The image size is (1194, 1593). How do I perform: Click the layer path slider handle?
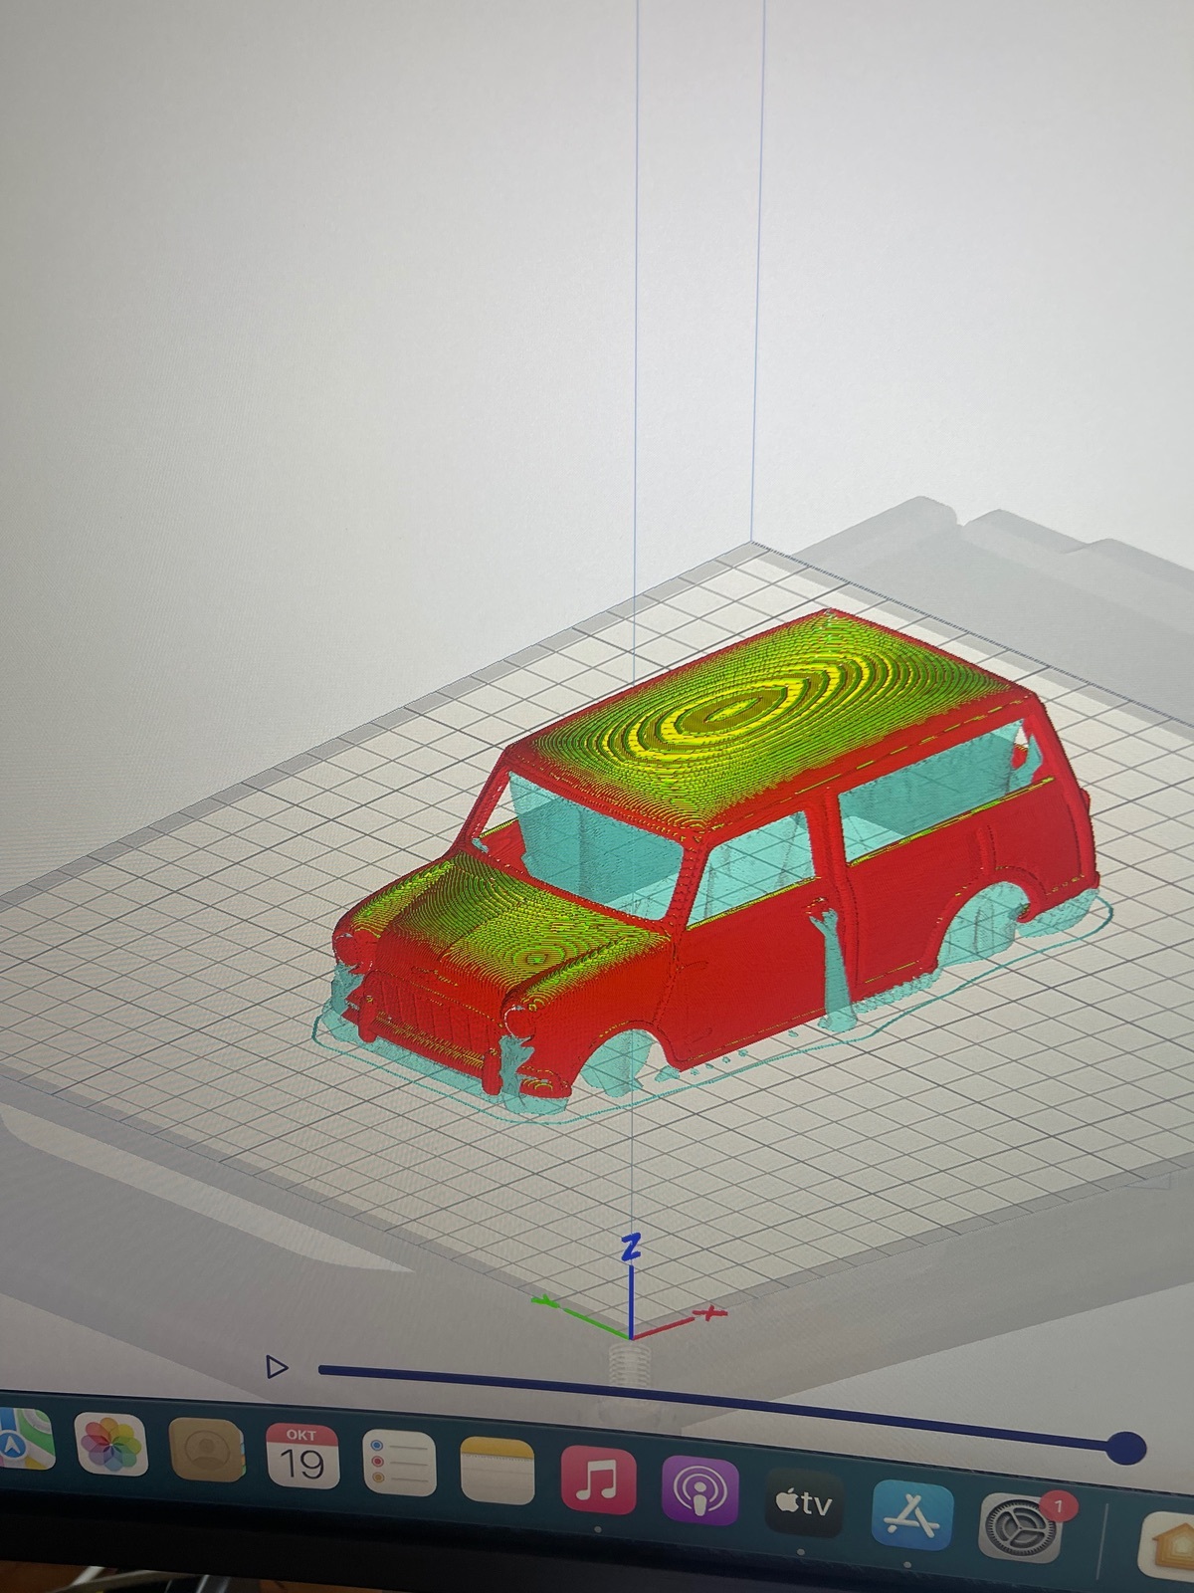(x=1125, y=1447)
